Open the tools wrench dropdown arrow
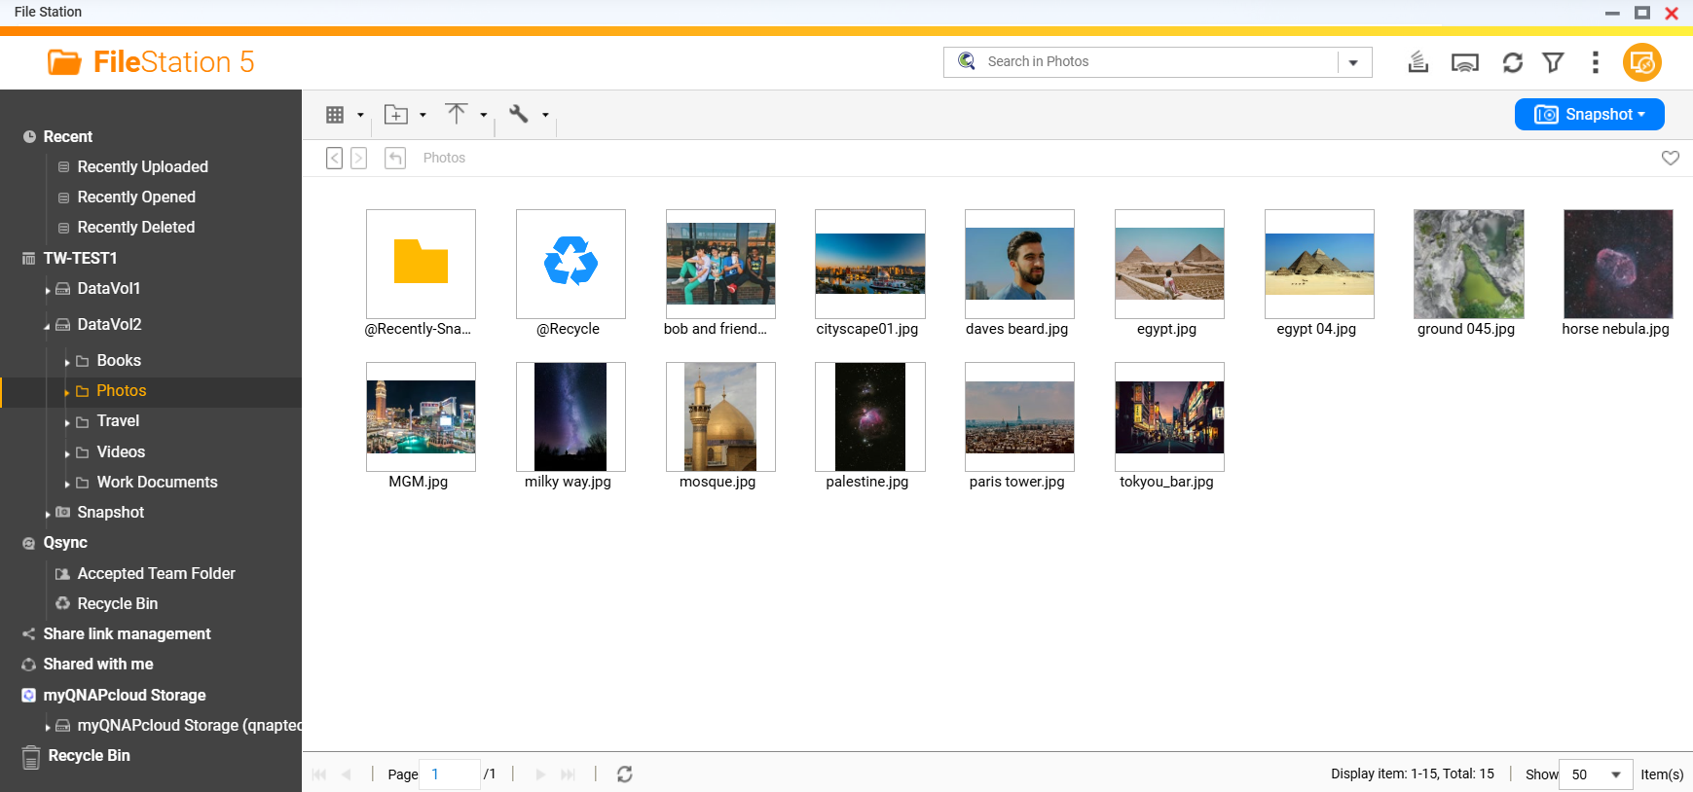 (x=545, y=115)
